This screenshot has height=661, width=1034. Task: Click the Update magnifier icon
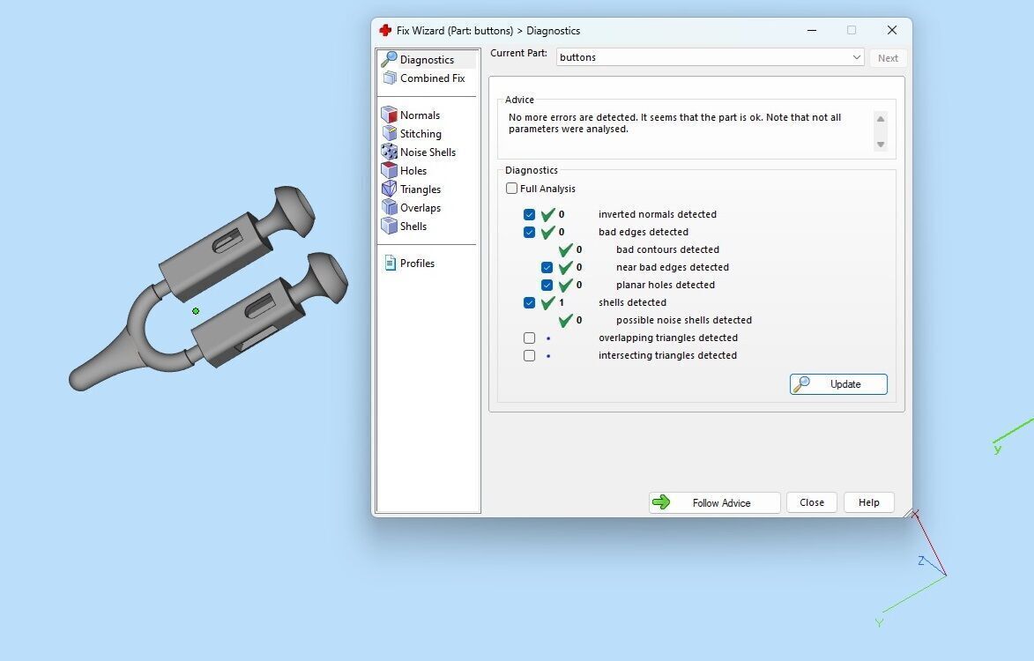coord(801,383)
